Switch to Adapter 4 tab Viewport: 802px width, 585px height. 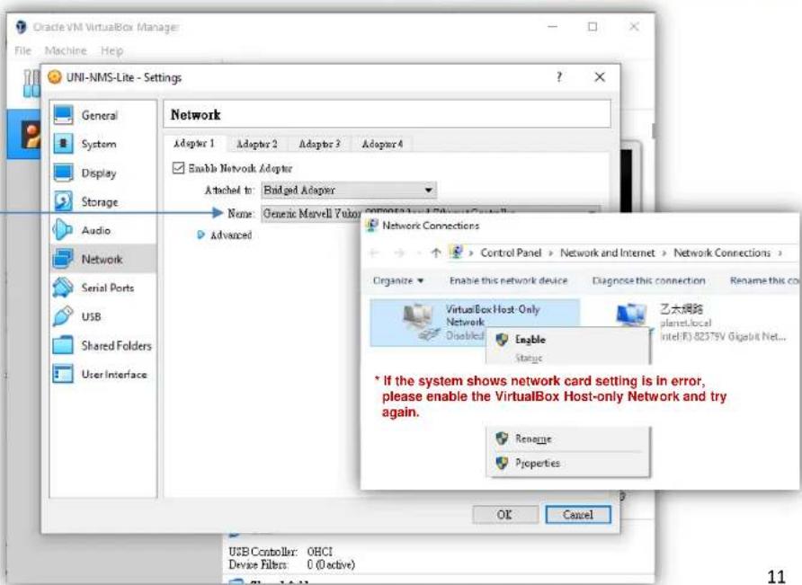tap(382, 144)
